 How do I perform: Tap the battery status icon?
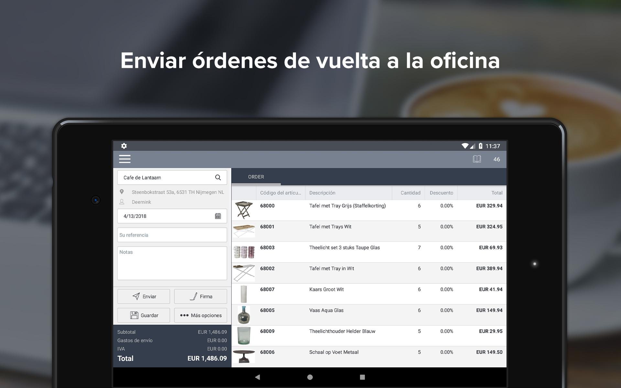480,146
